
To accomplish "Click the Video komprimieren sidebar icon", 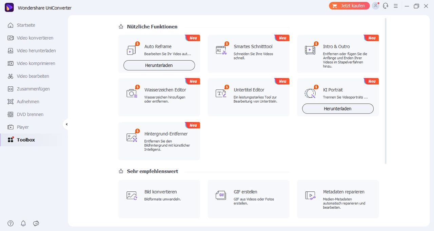I will pyautogui.click(x=11, y=63).
